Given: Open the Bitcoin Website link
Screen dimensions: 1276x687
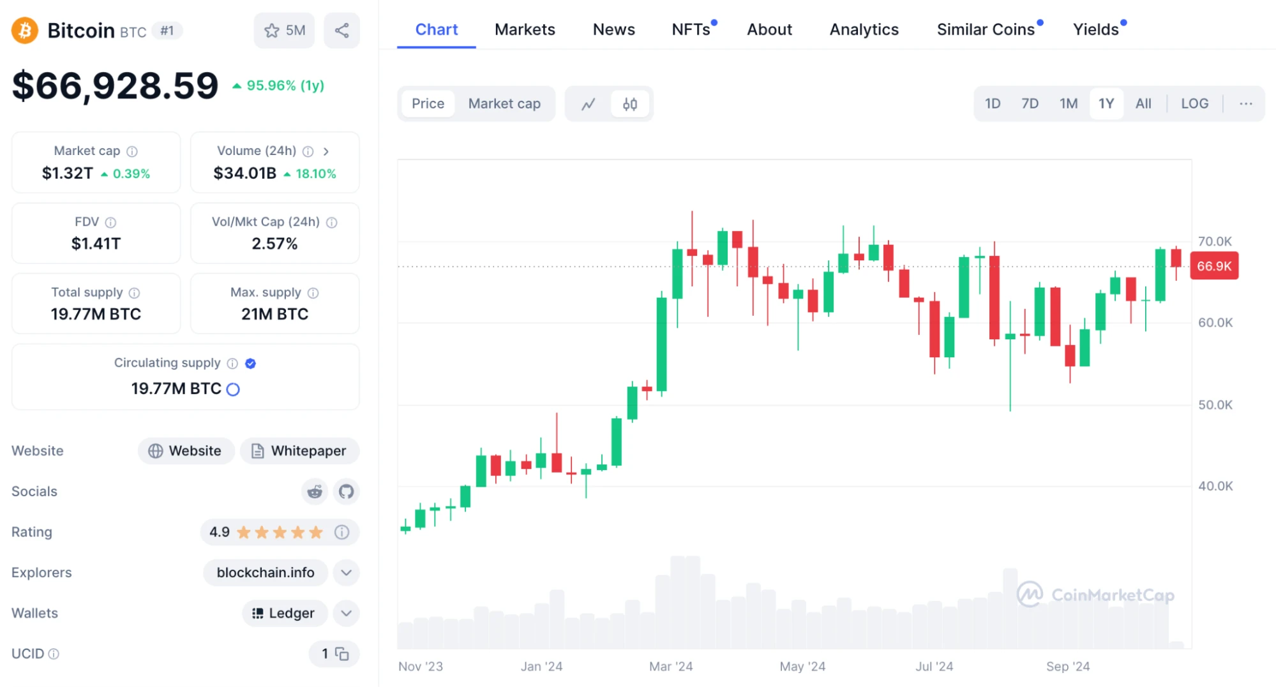Looking at the screenshot, I should click(x=186, y=451).
